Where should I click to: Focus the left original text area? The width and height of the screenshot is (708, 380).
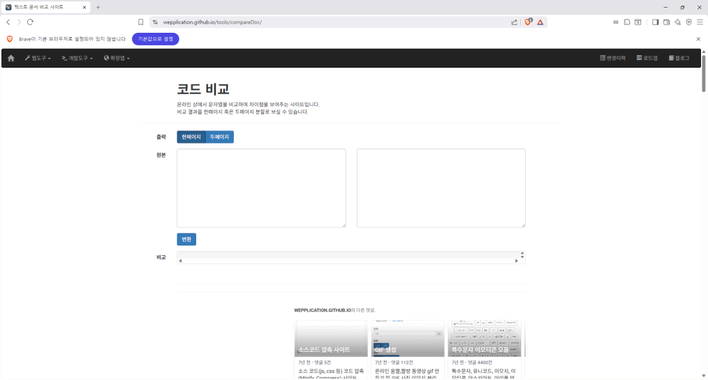(x=261, y=188)
